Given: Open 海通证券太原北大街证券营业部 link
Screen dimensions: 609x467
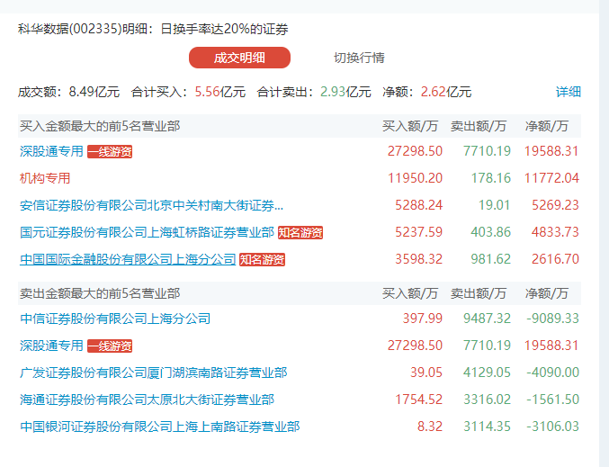Looking at the screenshot, I should pyautogui.click(x=148, y=400).
